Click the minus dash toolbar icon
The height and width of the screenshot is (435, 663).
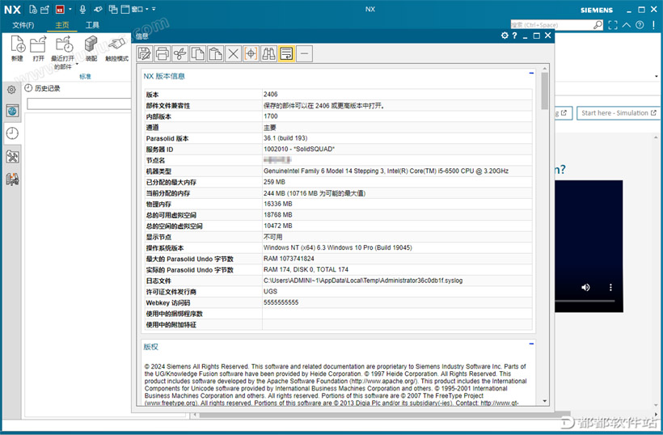pyautogui.click(x=305, y=53)
